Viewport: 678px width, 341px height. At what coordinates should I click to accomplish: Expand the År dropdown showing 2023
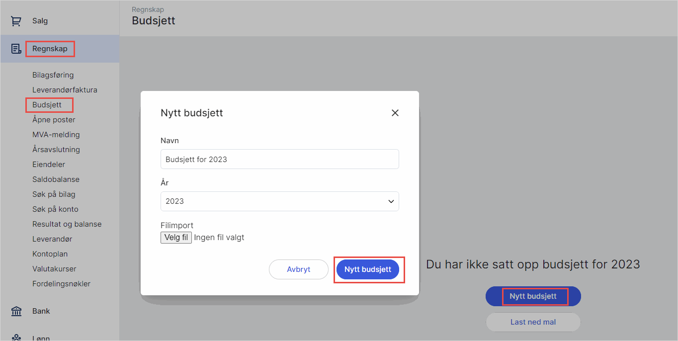coord(279,201)
